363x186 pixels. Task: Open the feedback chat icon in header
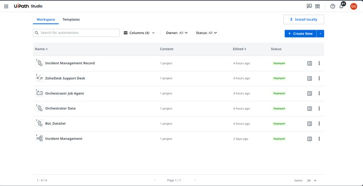tap(309, 6)
